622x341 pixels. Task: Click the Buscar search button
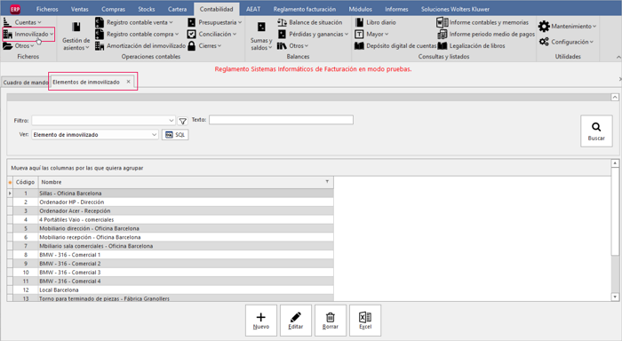click(596, 131)
